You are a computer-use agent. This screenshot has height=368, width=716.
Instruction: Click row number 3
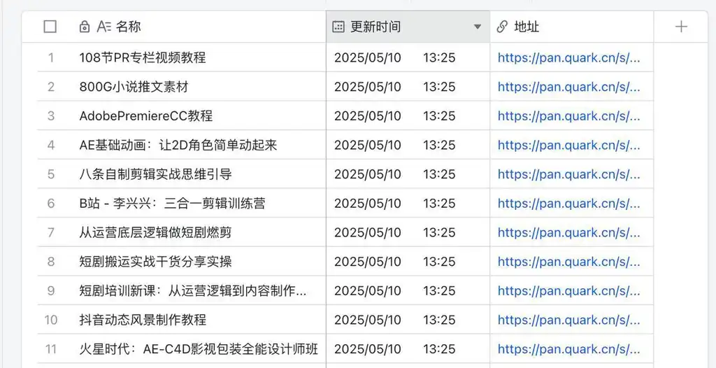tap(50, 116)
